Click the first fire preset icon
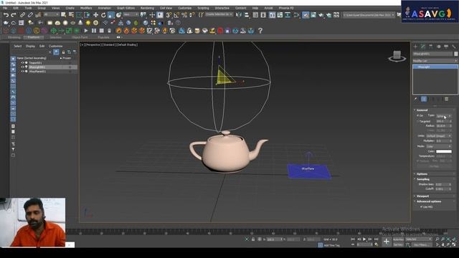This screenshot has width=459, height=258. pyautogui.click(x=118, y=30)
